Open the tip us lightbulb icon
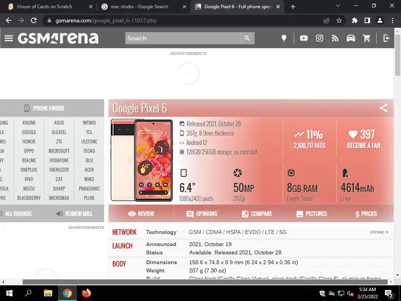 pyautogui.click(x=284, y=38)
